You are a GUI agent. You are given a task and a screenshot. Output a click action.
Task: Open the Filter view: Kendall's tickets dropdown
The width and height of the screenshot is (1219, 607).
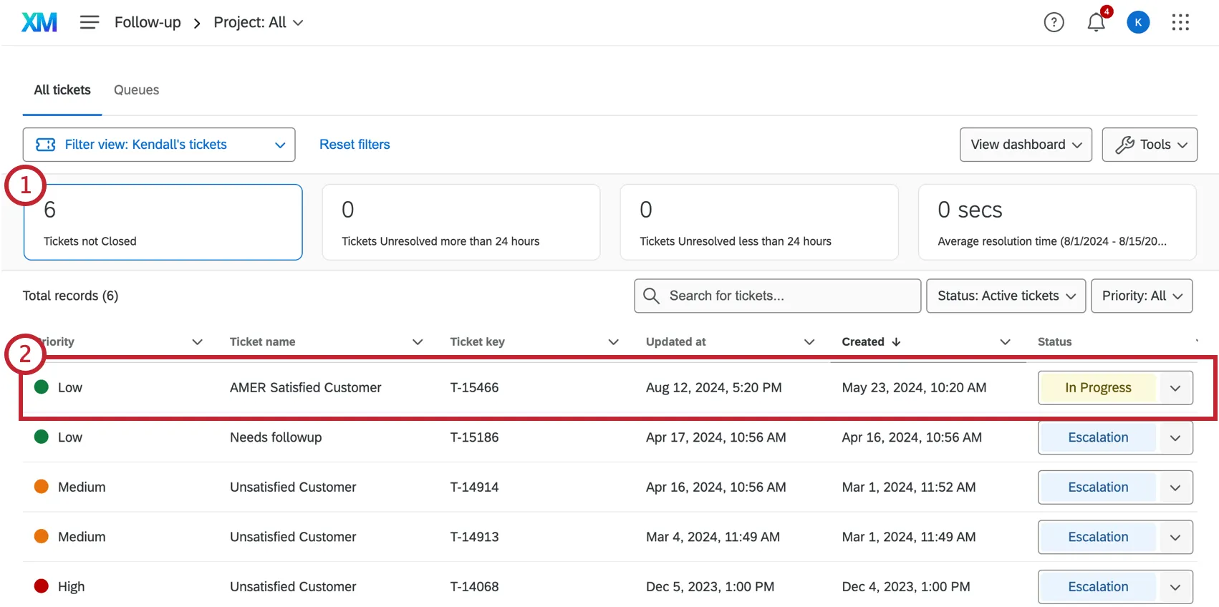coord(159,145)
